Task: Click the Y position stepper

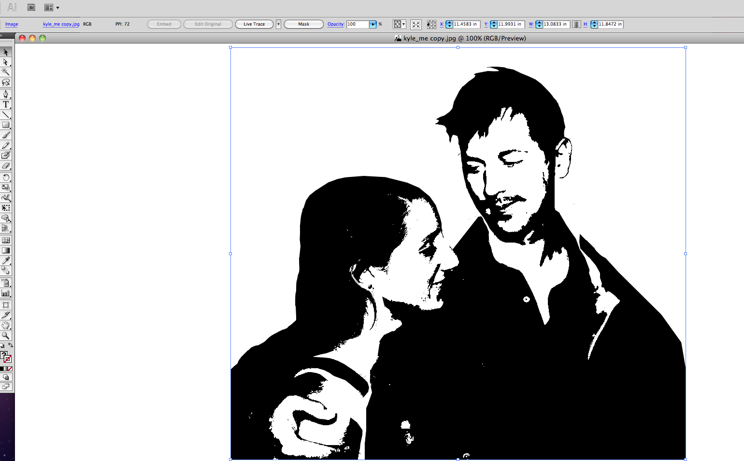Action: [494, 24]
